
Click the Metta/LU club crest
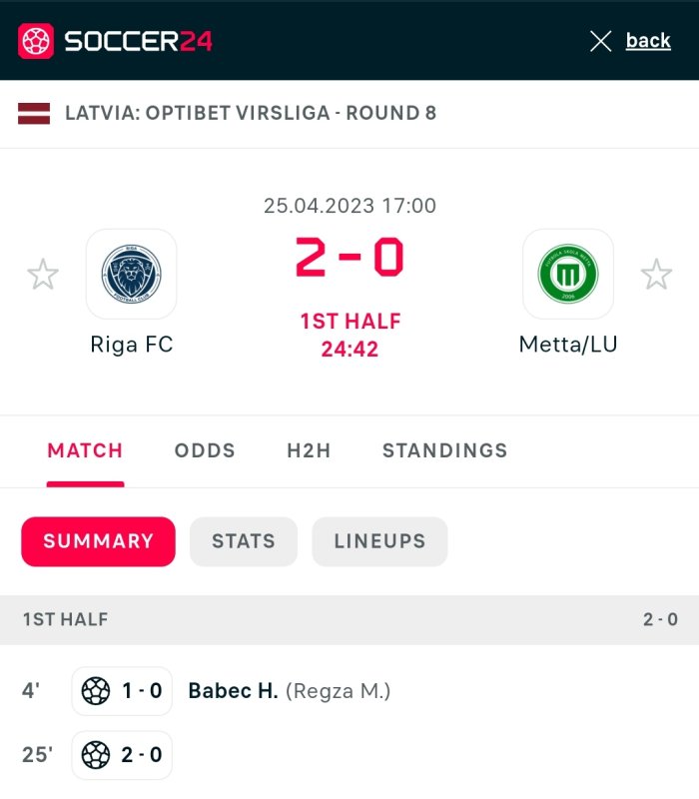(x=568, y=274)
